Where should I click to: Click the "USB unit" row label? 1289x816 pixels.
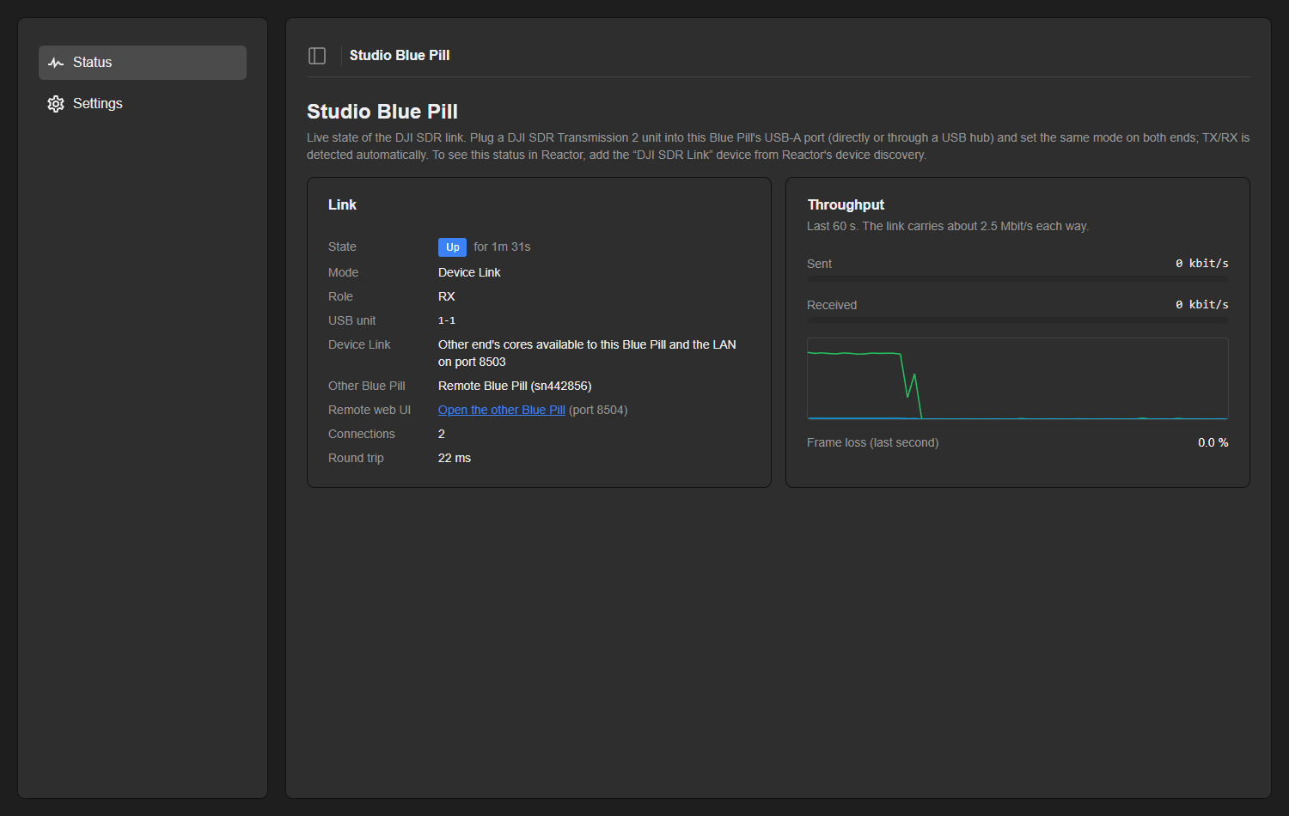click(352, 320)
